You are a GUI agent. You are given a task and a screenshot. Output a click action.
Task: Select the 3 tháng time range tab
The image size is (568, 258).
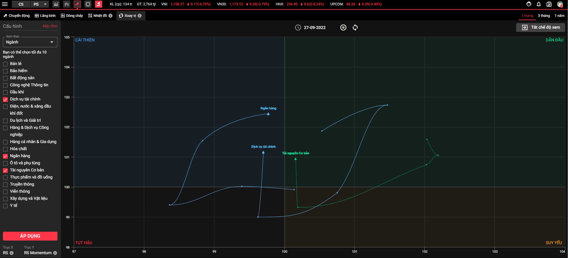click(x=543, y=16)
